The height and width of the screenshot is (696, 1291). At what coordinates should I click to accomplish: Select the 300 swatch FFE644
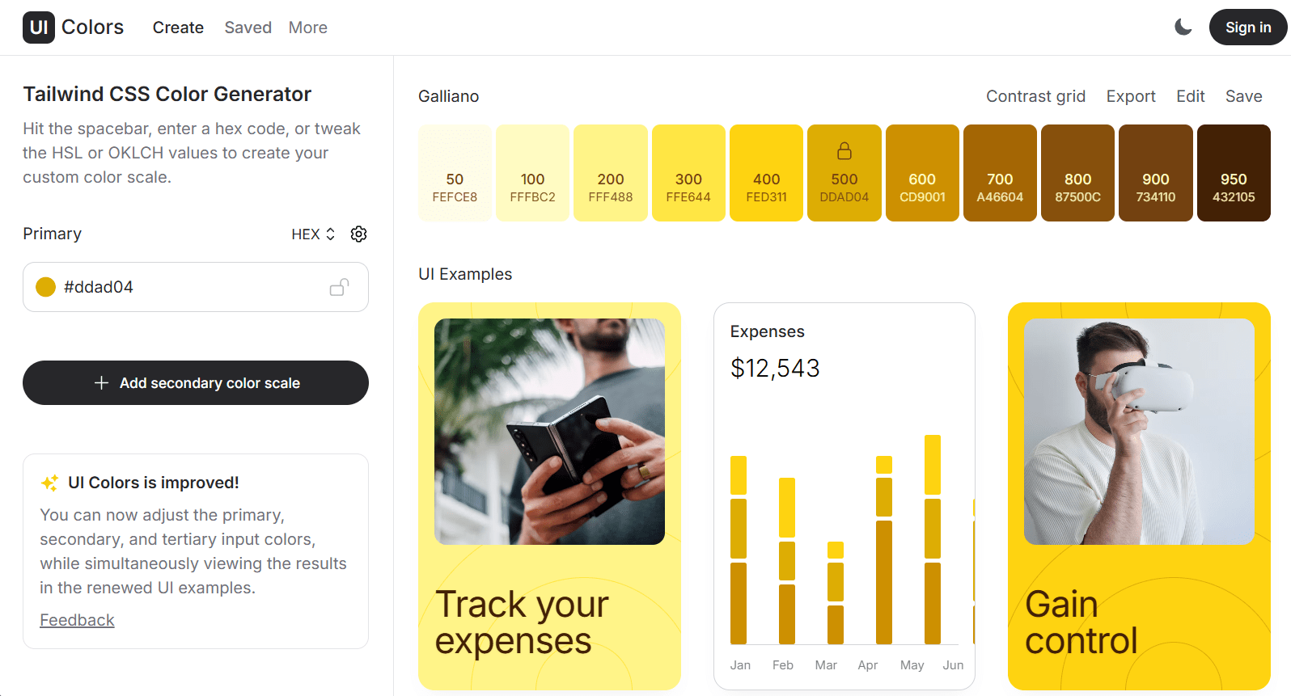click(688, 173)
